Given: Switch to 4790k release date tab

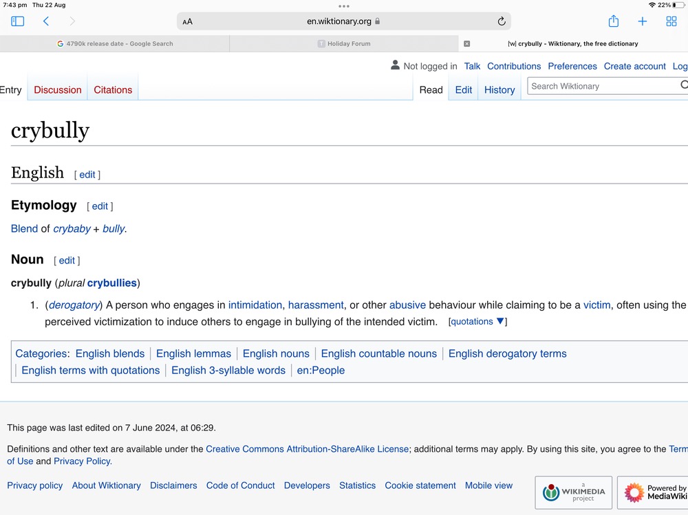Looking at the screenshot, I should tap(115, 43).
